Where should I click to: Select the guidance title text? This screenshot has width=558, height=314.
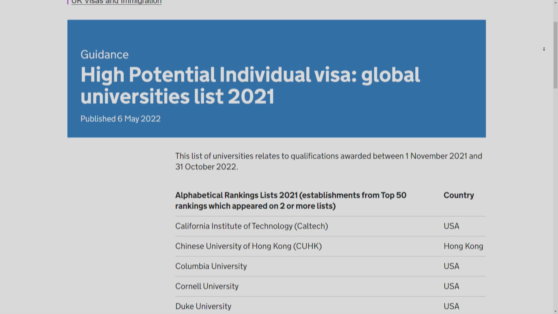tap(250, 84)
